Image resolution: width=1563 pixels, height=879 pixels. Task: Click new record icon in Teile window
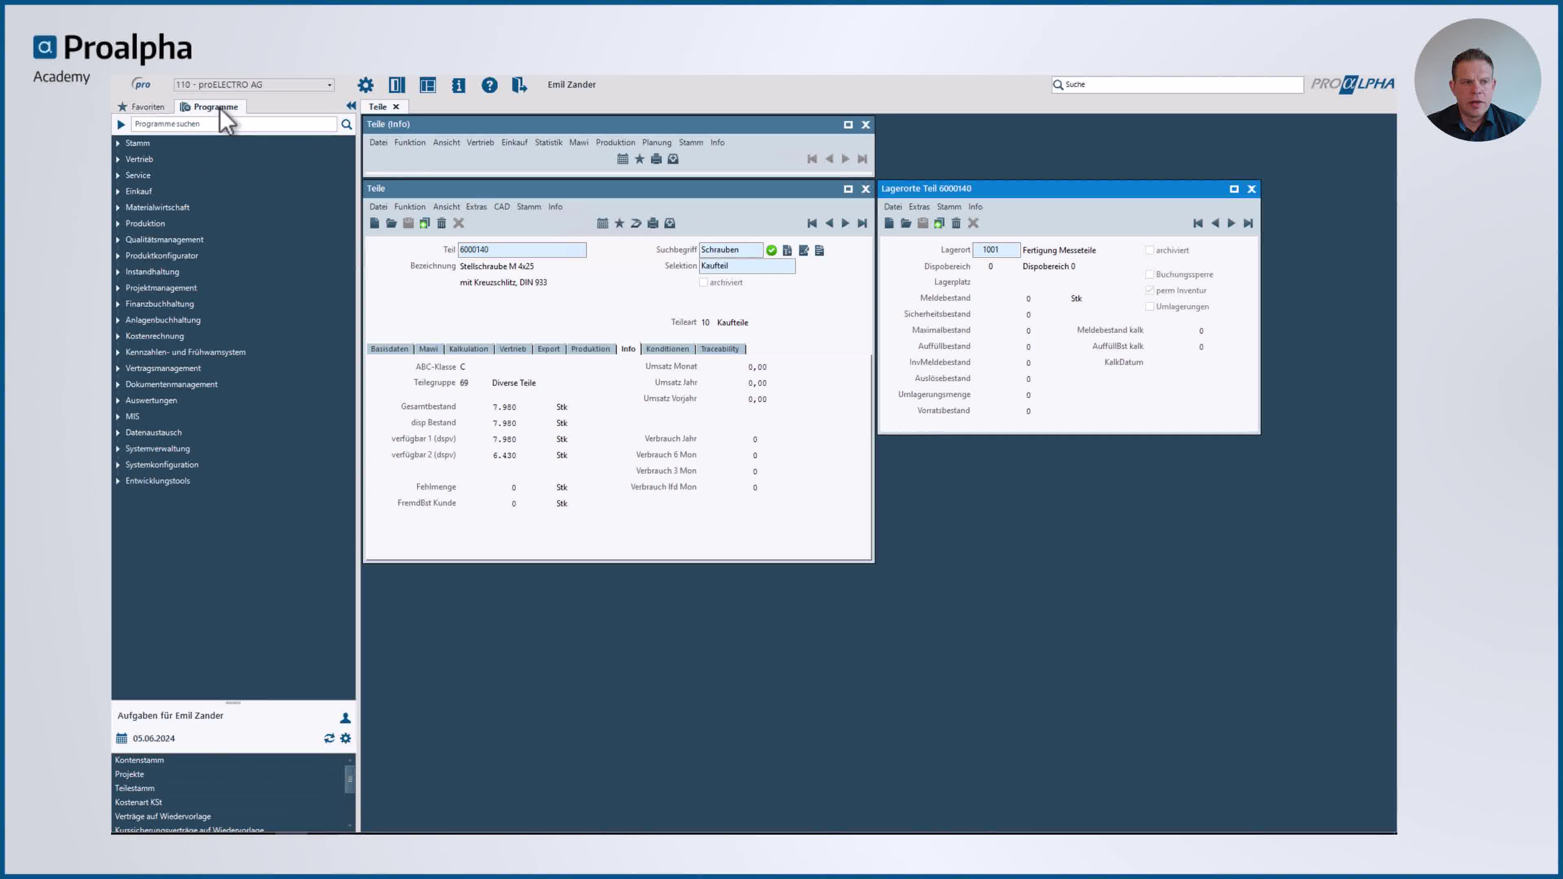point(374,223)
